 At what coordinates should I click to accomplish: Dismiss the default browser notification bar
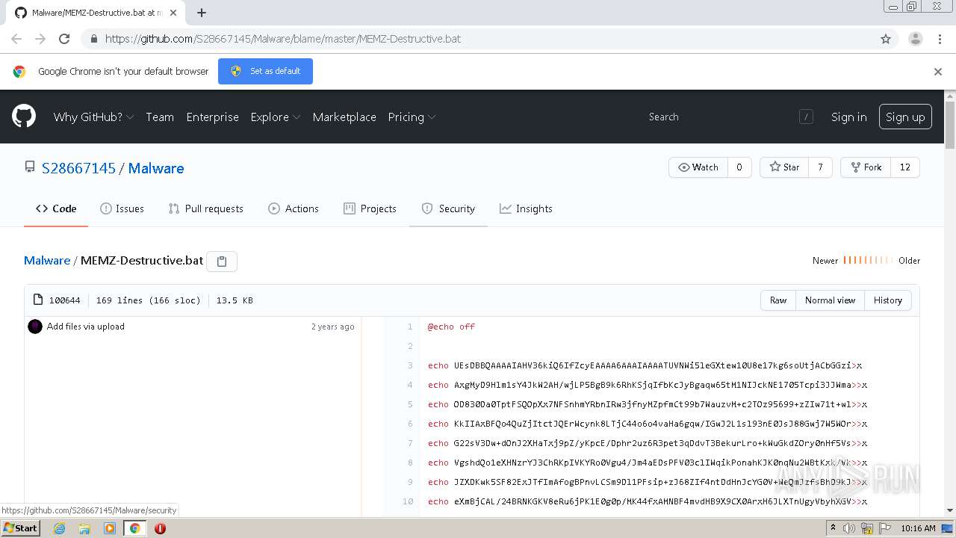coord(938,72)
